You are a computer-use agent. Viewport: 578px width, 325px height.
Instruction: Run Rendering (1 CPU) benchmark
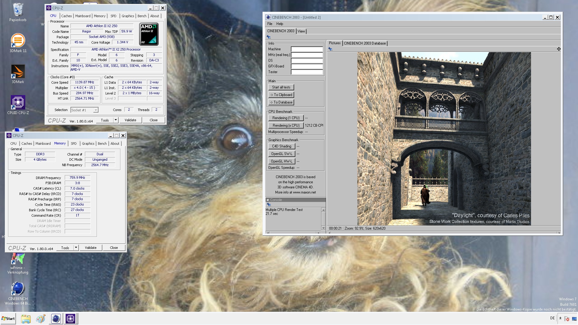(286, 118)
